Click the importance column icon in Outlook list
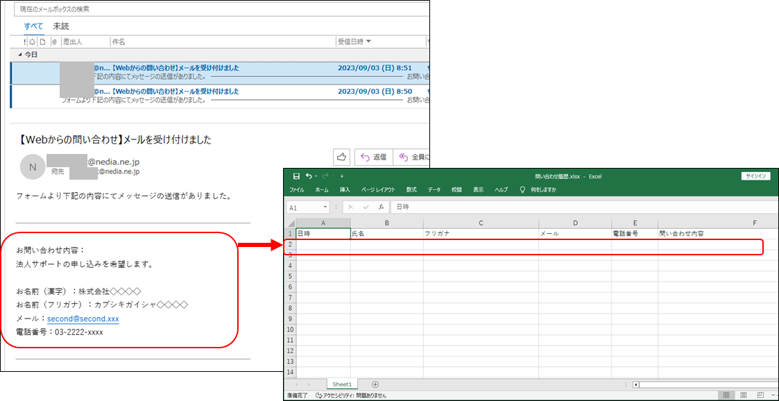This screenshot has width=779, height=401. tap(24, 42)
